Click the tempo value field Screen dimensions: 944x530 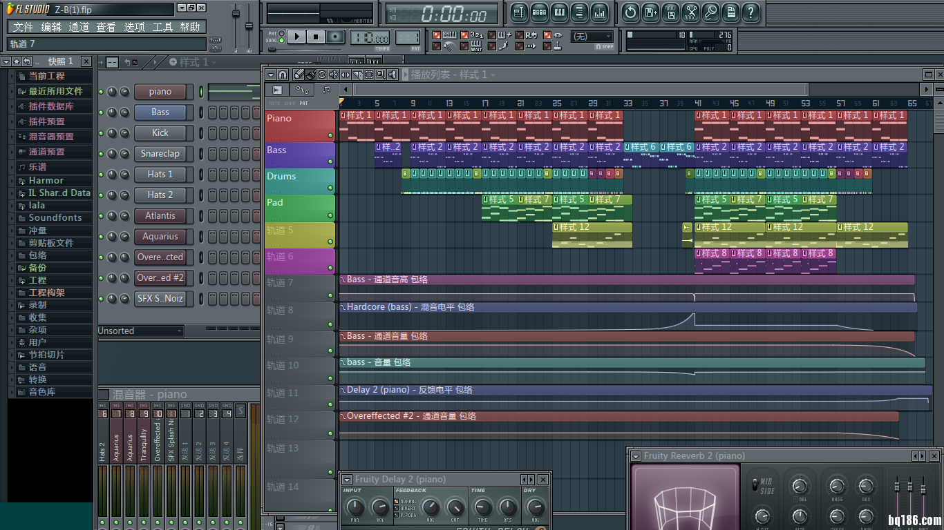(370, 37)
